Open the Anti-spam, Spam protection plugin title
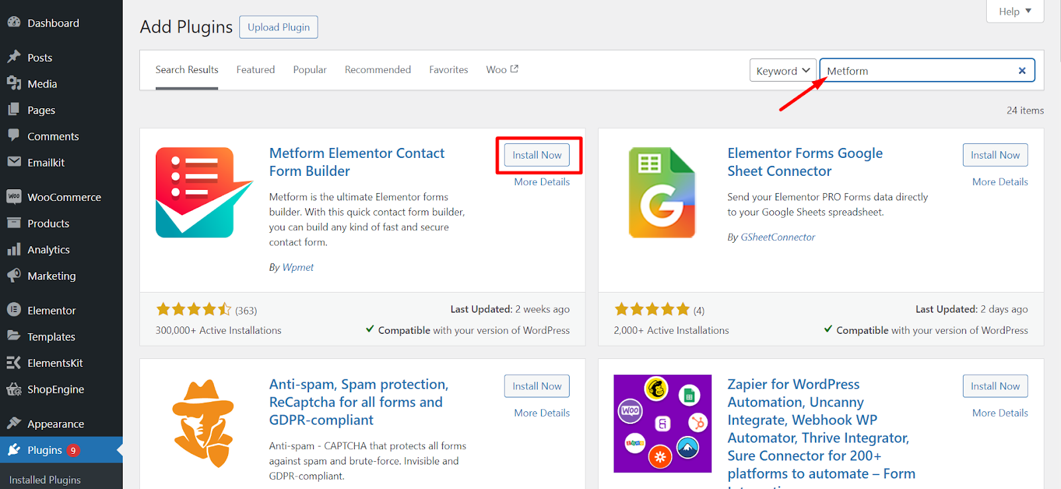 coord(359,402)
